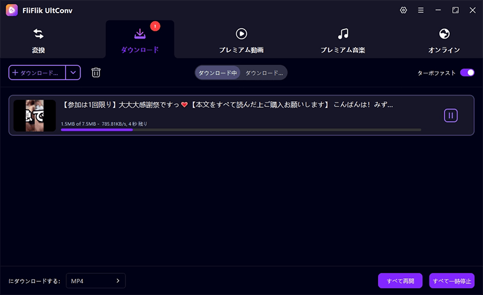Click the trash delete icon
The width and height of the screenshot is (483, 295).
coord(96,73)
